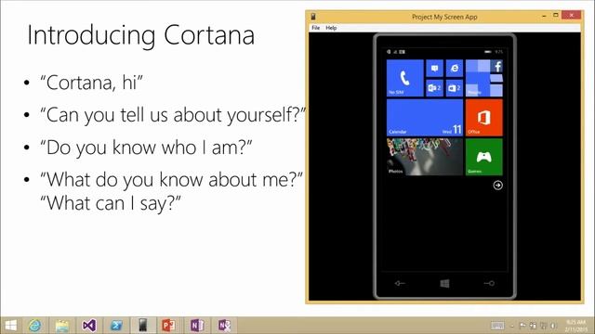This screenshot has height=334, width=595.
Task: Minimize the Project My Screen App window
Action: coord(544,16)
